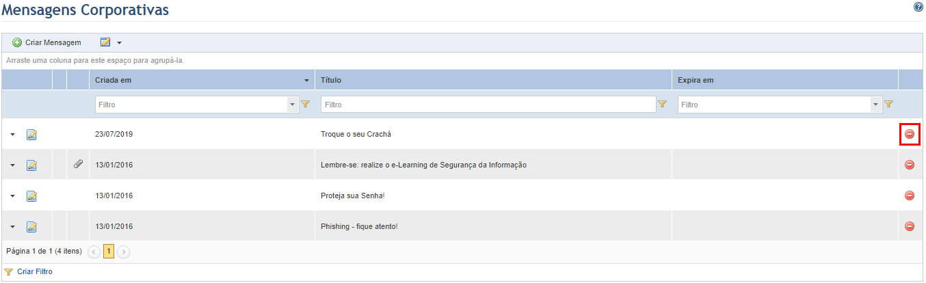This screenshot has height=283, width=926.
Task: Click the funnel icon for Expira em
Action: pos(889,105)
